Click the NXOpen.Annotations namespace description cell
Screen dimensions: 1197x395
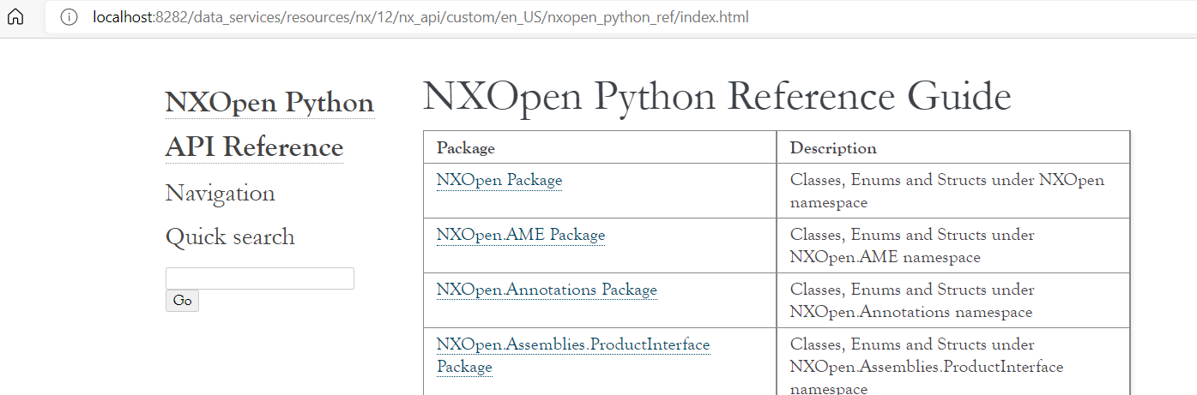click(953, 301)
